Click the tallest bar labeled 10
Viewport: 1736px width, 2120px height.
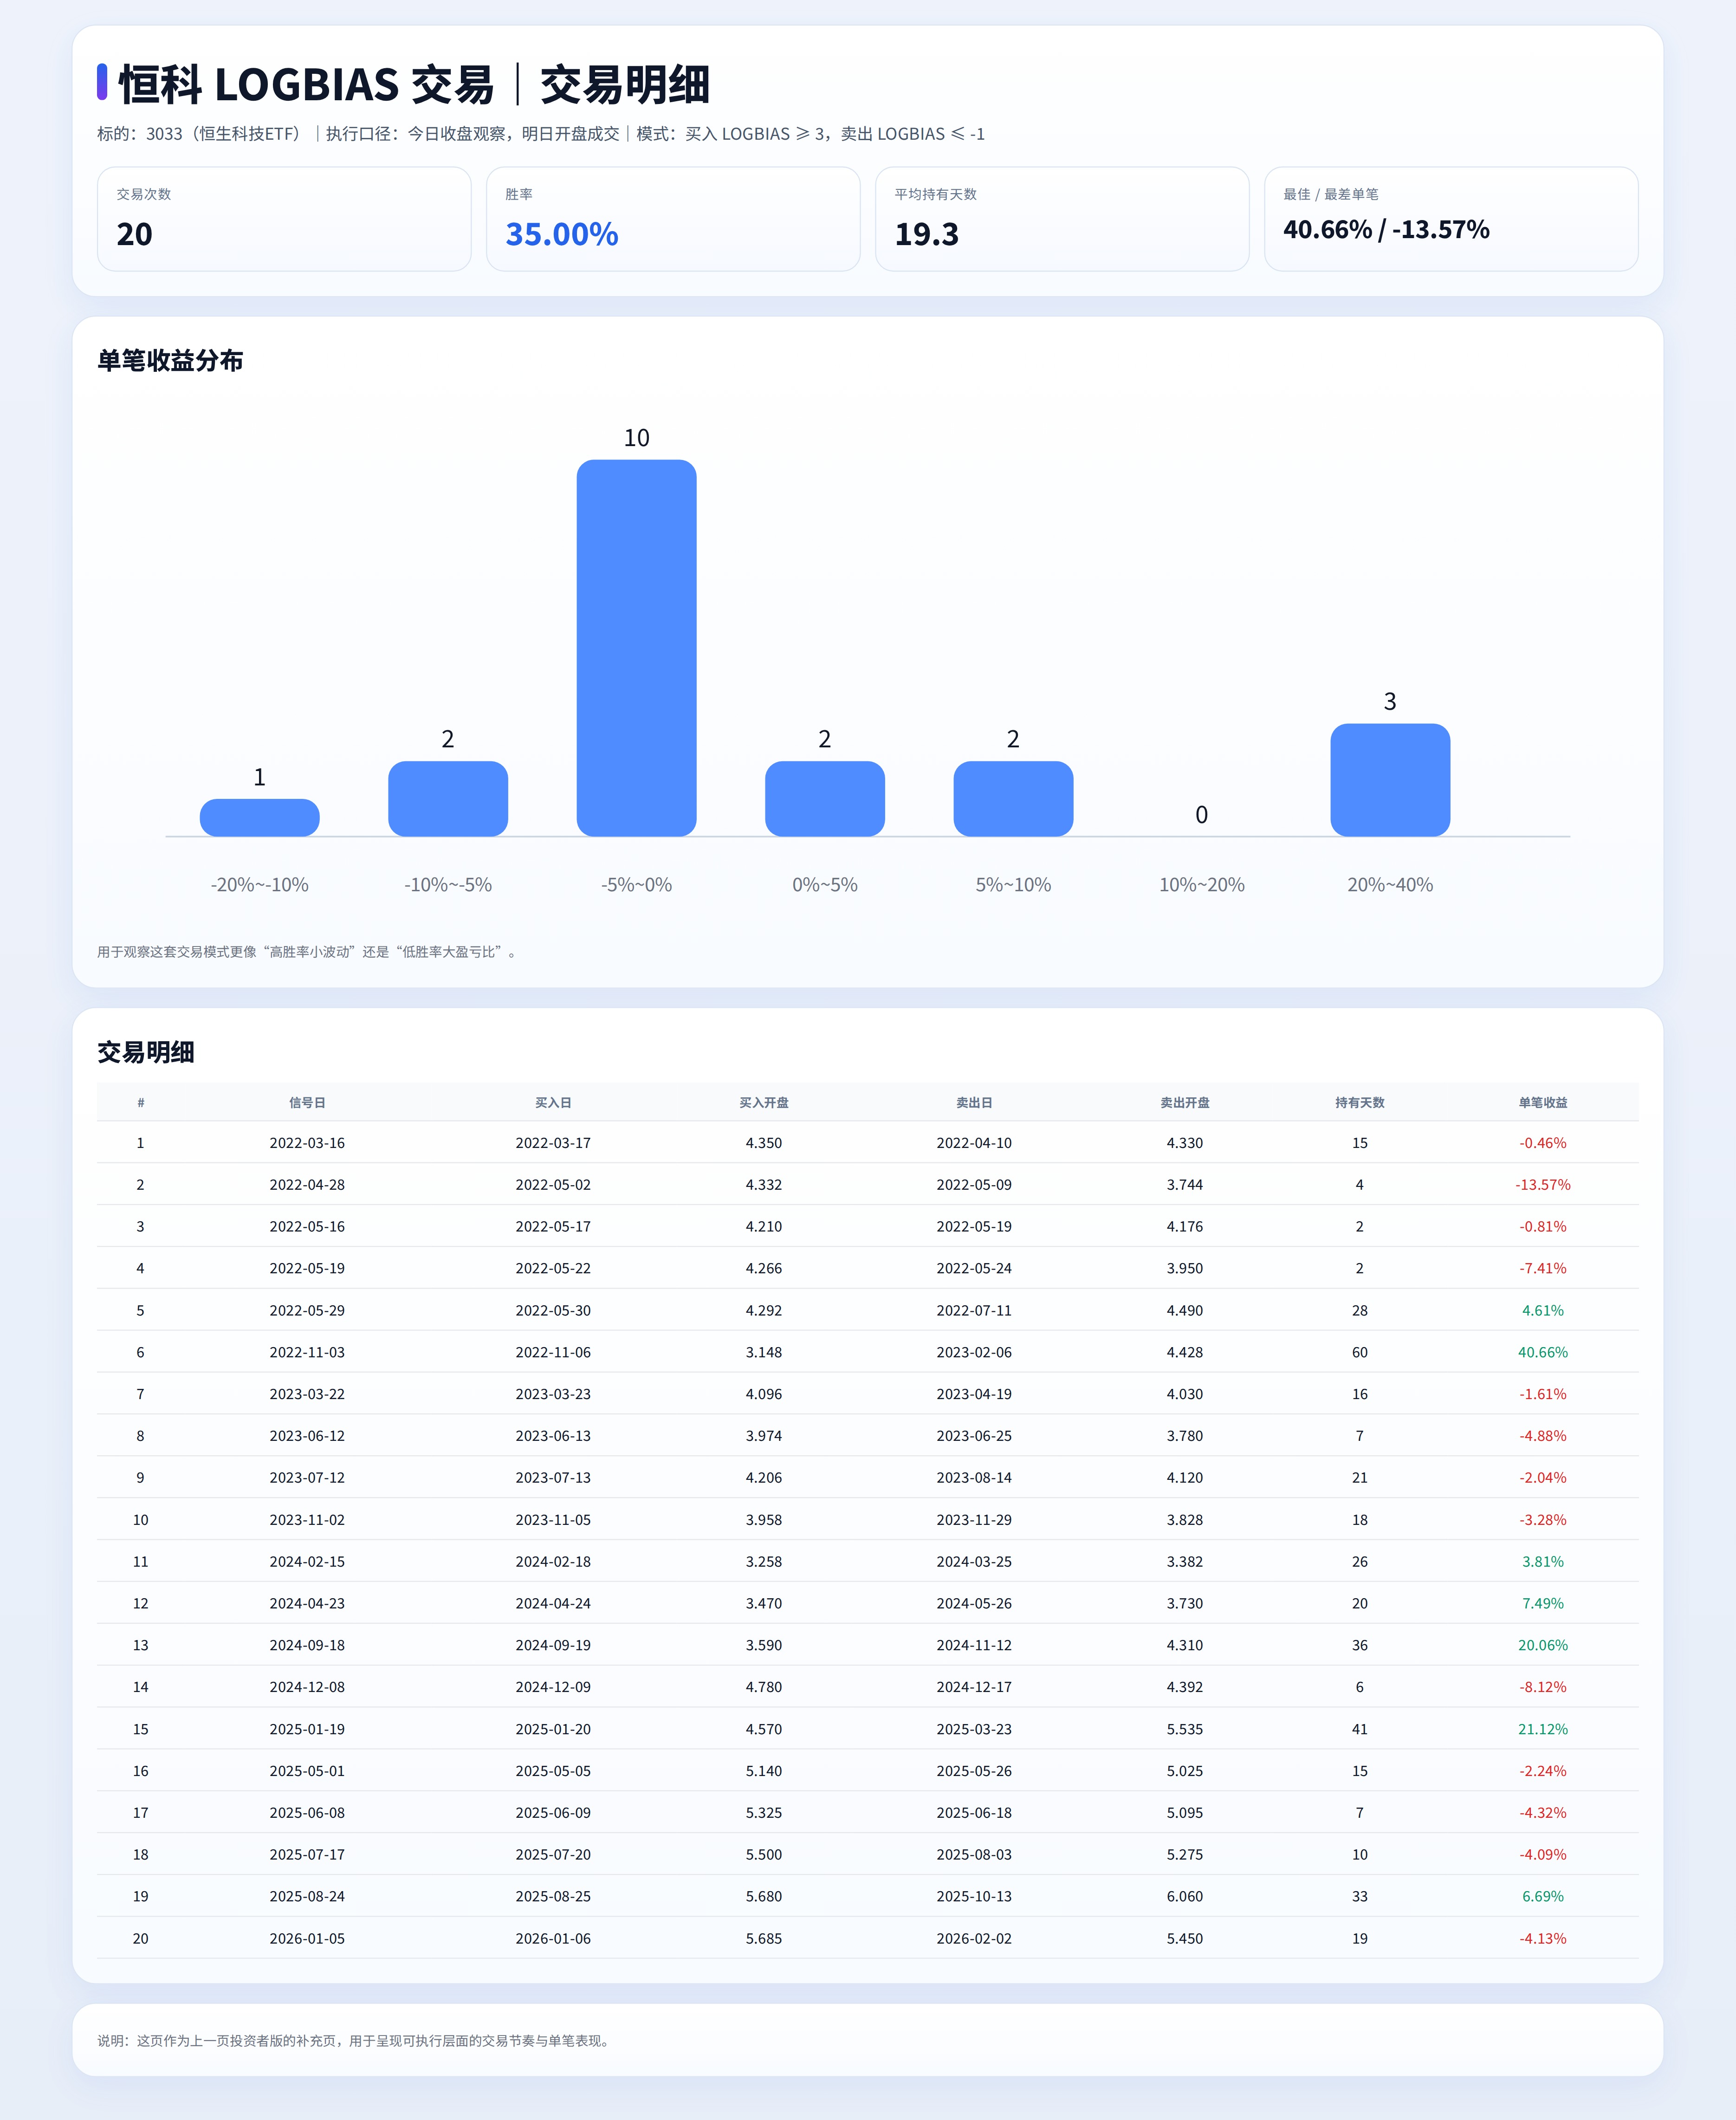click(636, 648)
